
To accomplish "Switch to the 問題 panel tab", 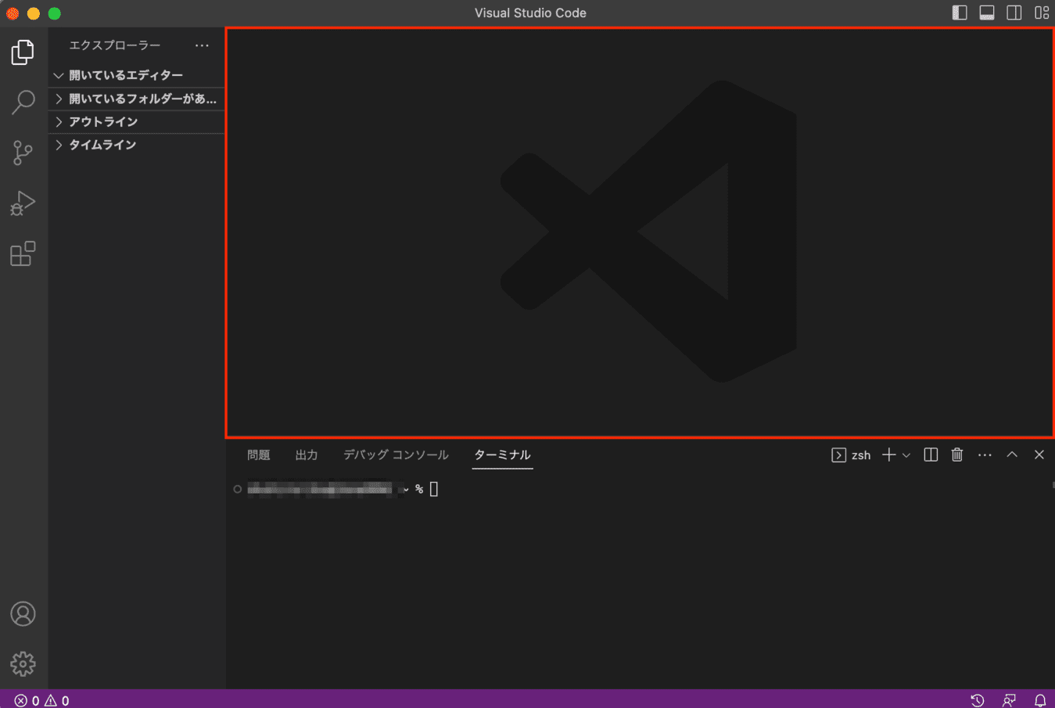I will pos(259,455).
